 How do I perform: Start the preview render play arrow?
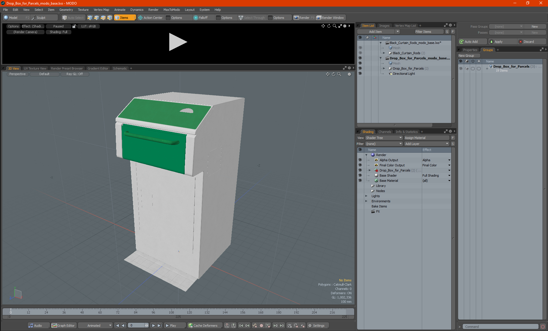[178, 42]
